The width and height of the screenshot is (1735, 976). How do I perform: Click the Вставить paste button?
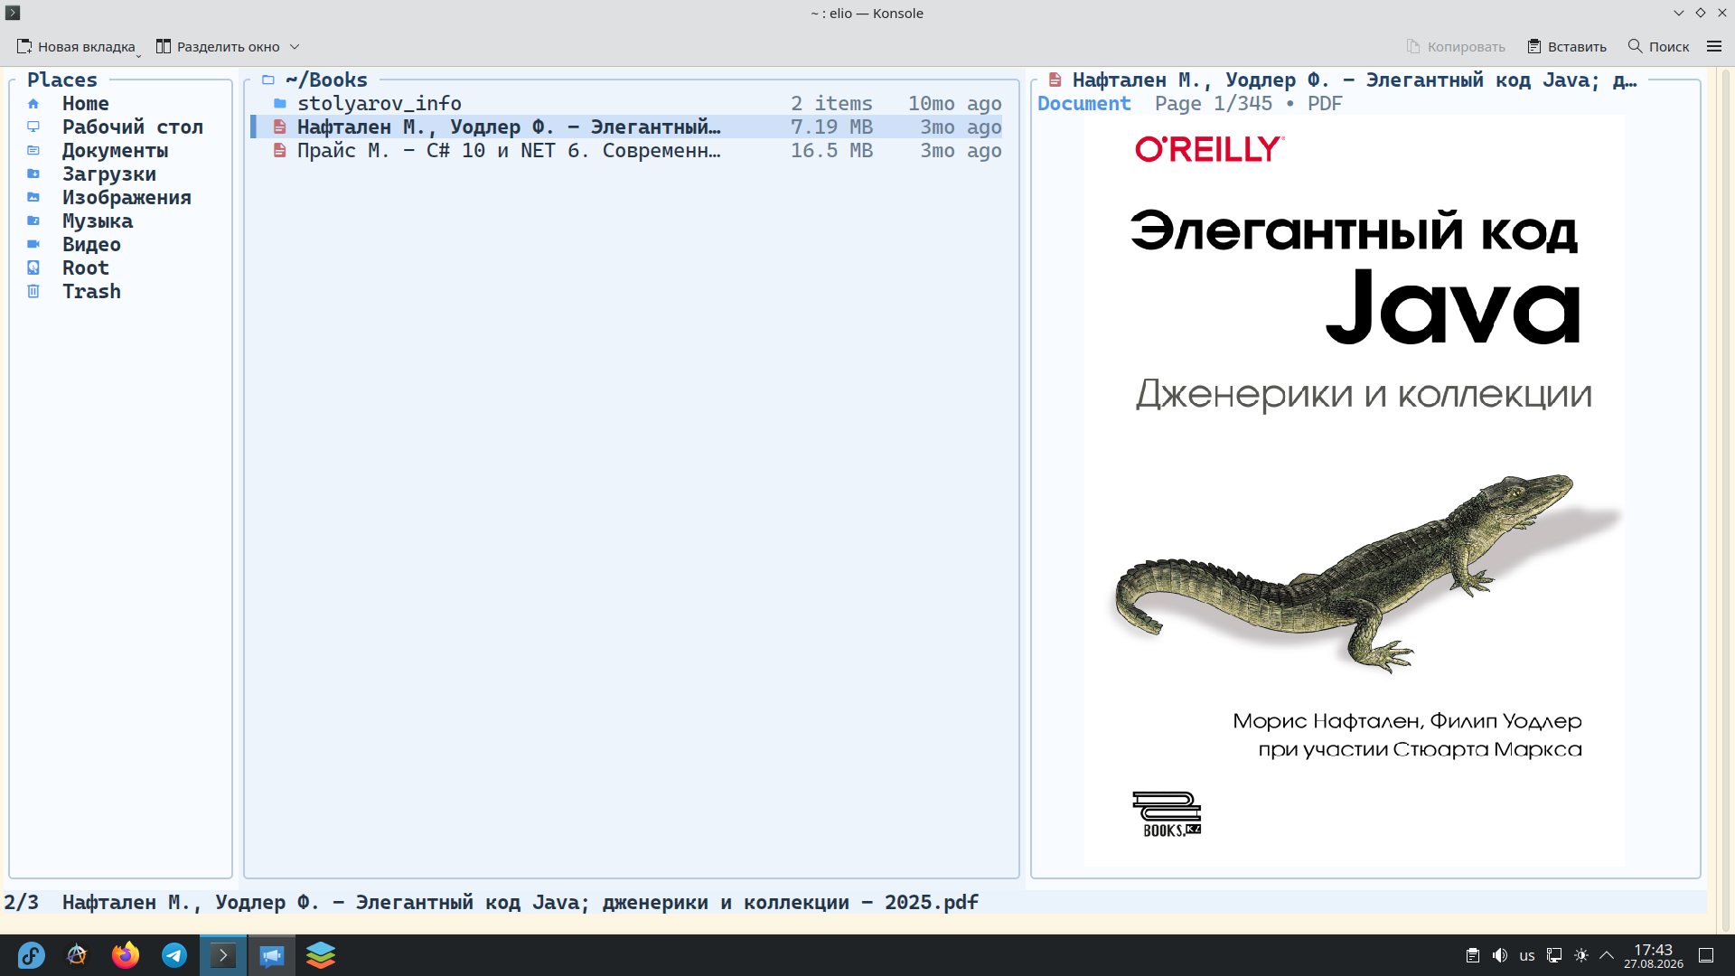[x=1567, y=46]
